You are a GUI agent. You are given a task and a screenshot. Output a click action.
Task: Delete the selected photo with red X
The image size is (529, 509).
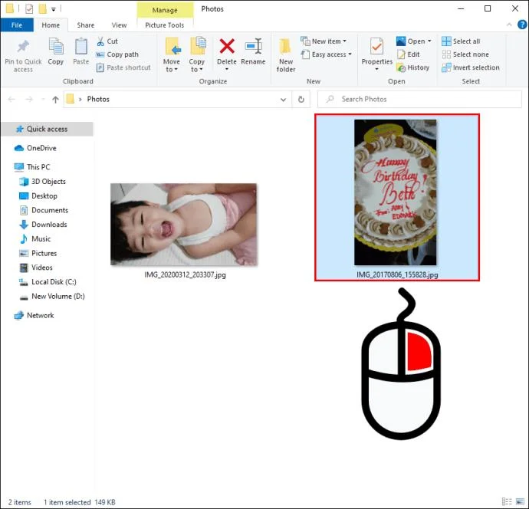[x=227, y=46]
